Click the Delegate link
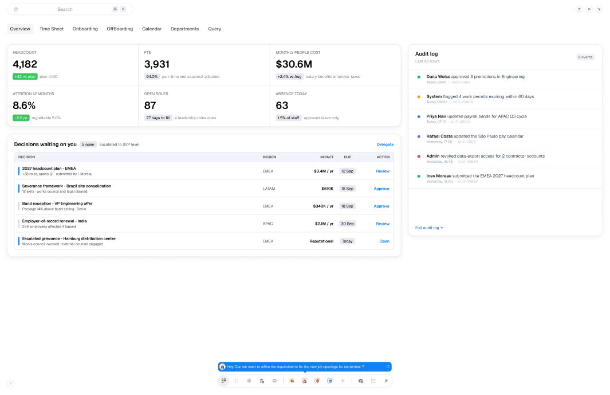Image resolution: width=610 pixels, height=395 pixels. pyautogui.click(x=385, y=144)
